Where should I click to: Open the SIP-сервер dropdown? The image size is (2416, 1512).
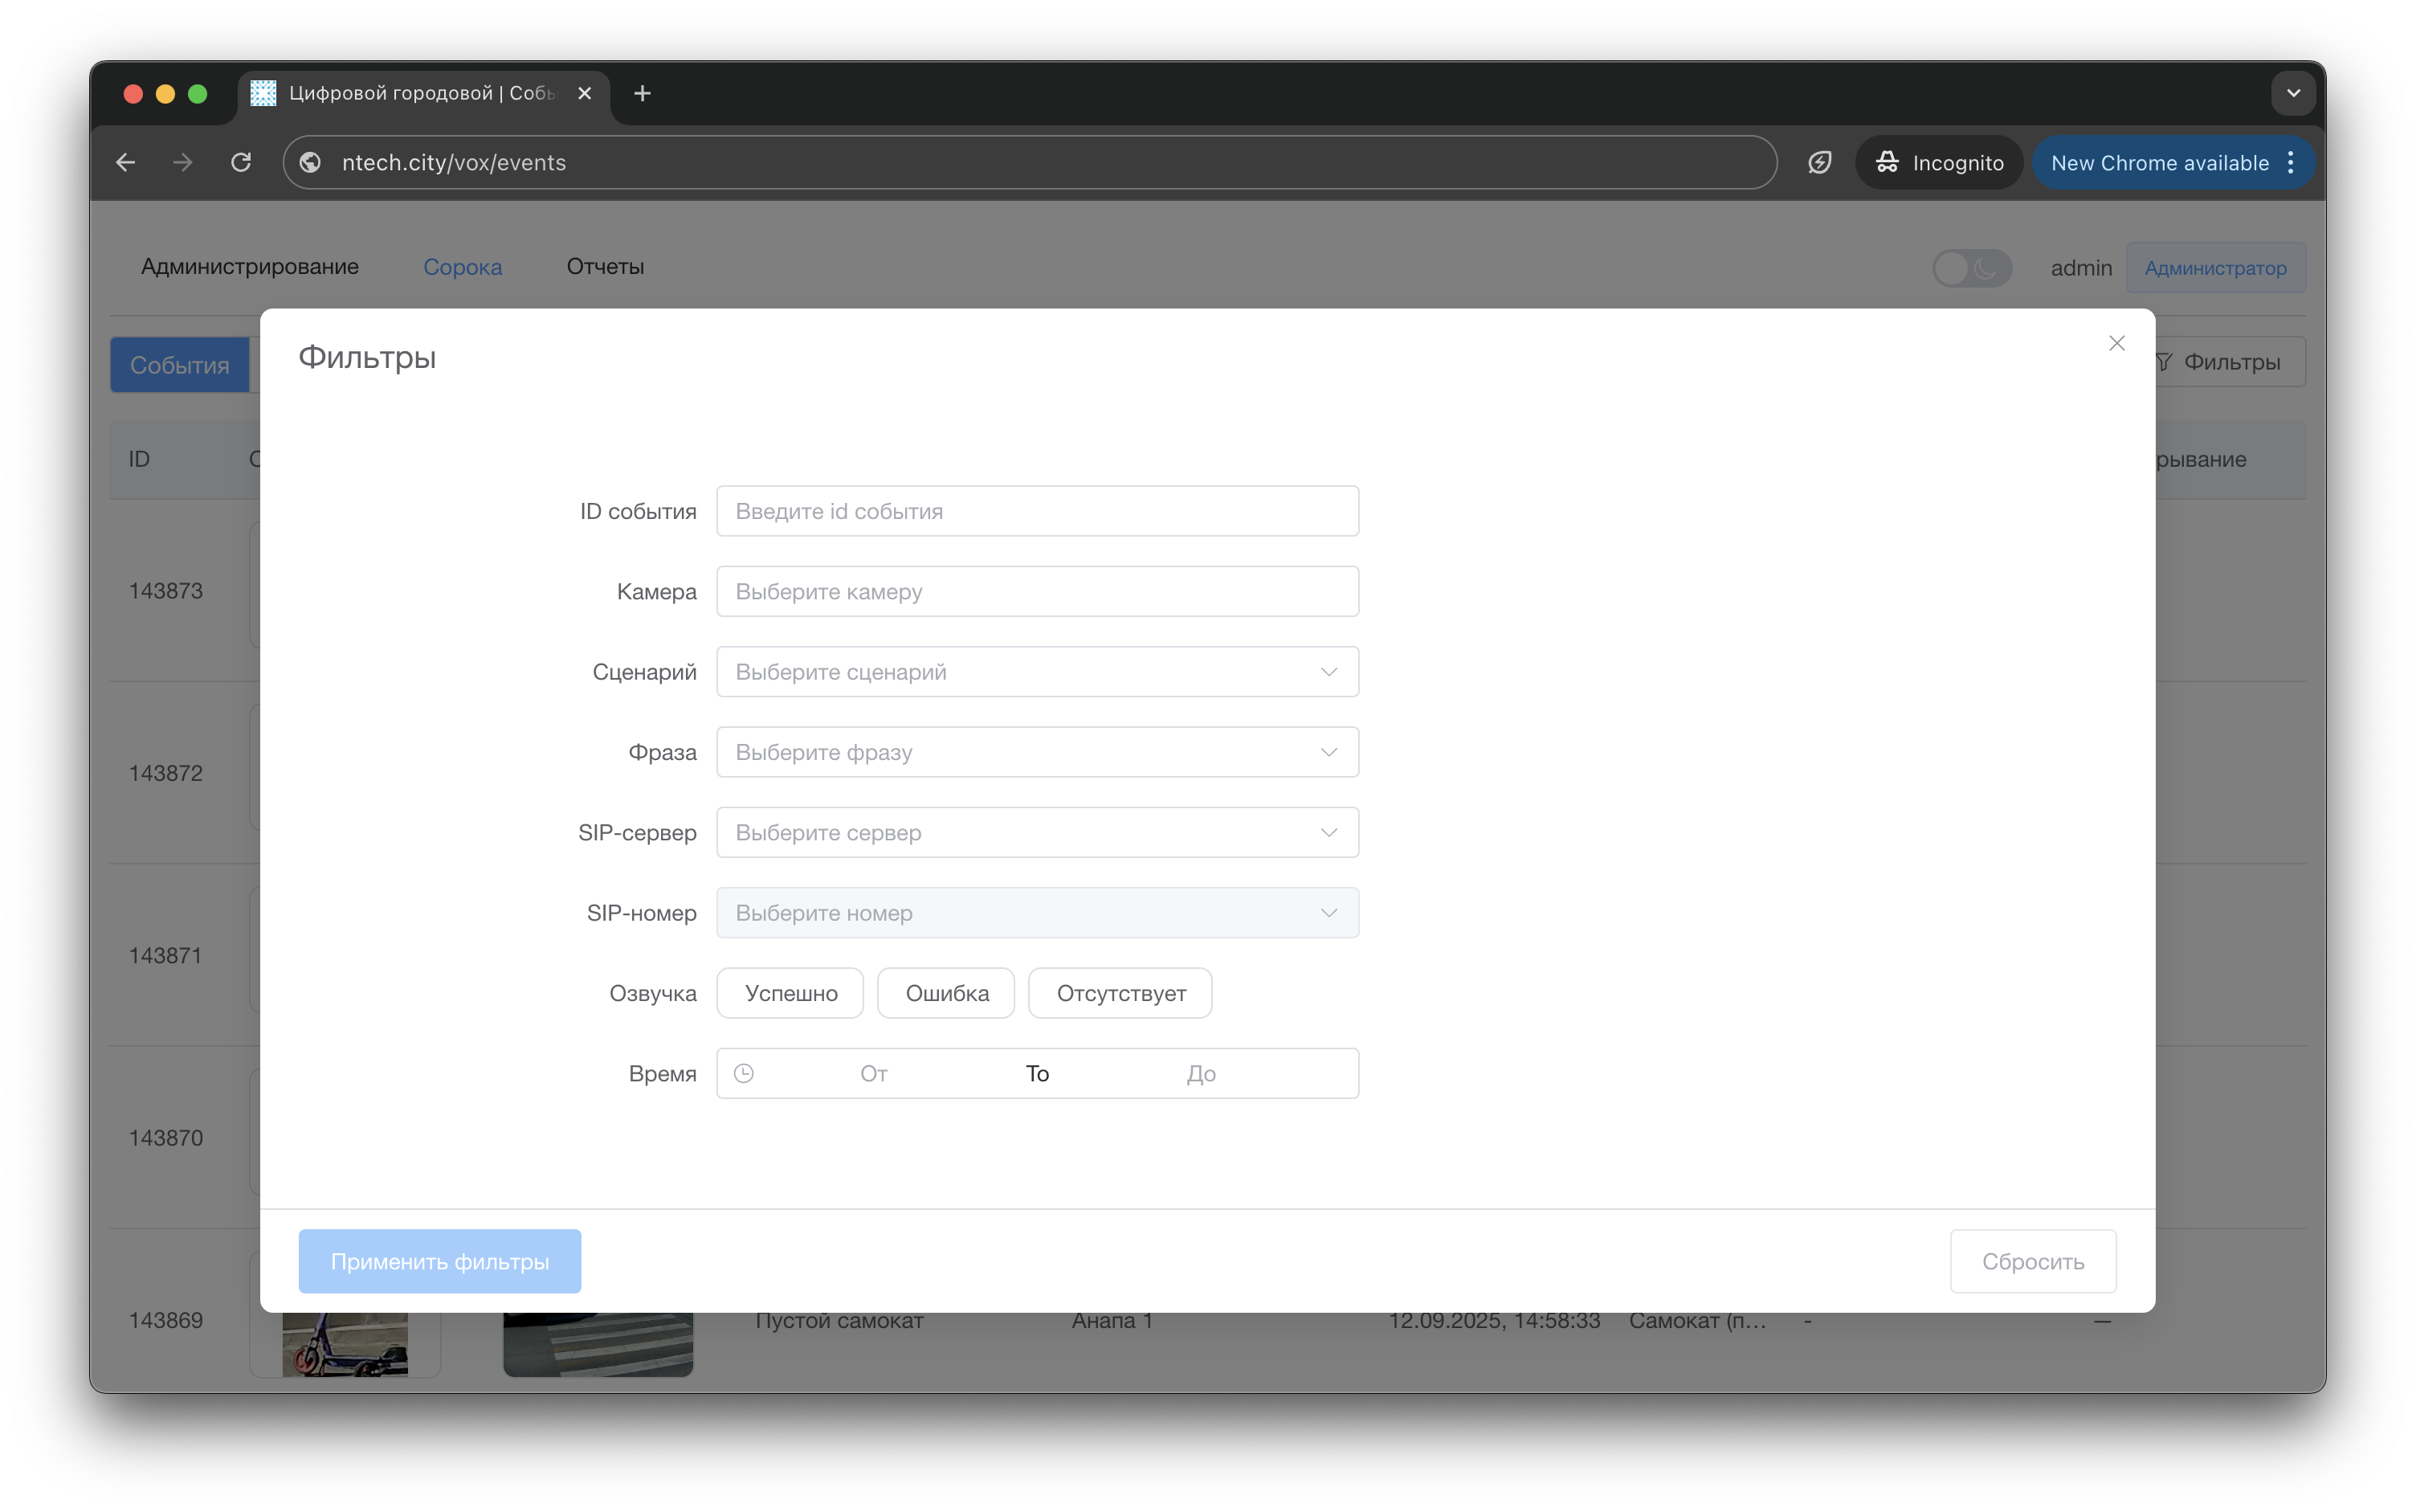1037,832
